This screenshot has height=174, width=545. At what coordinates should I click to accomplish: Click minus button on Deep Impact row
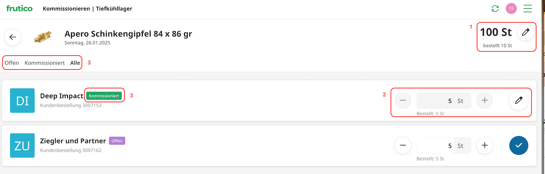pos(403,101)
